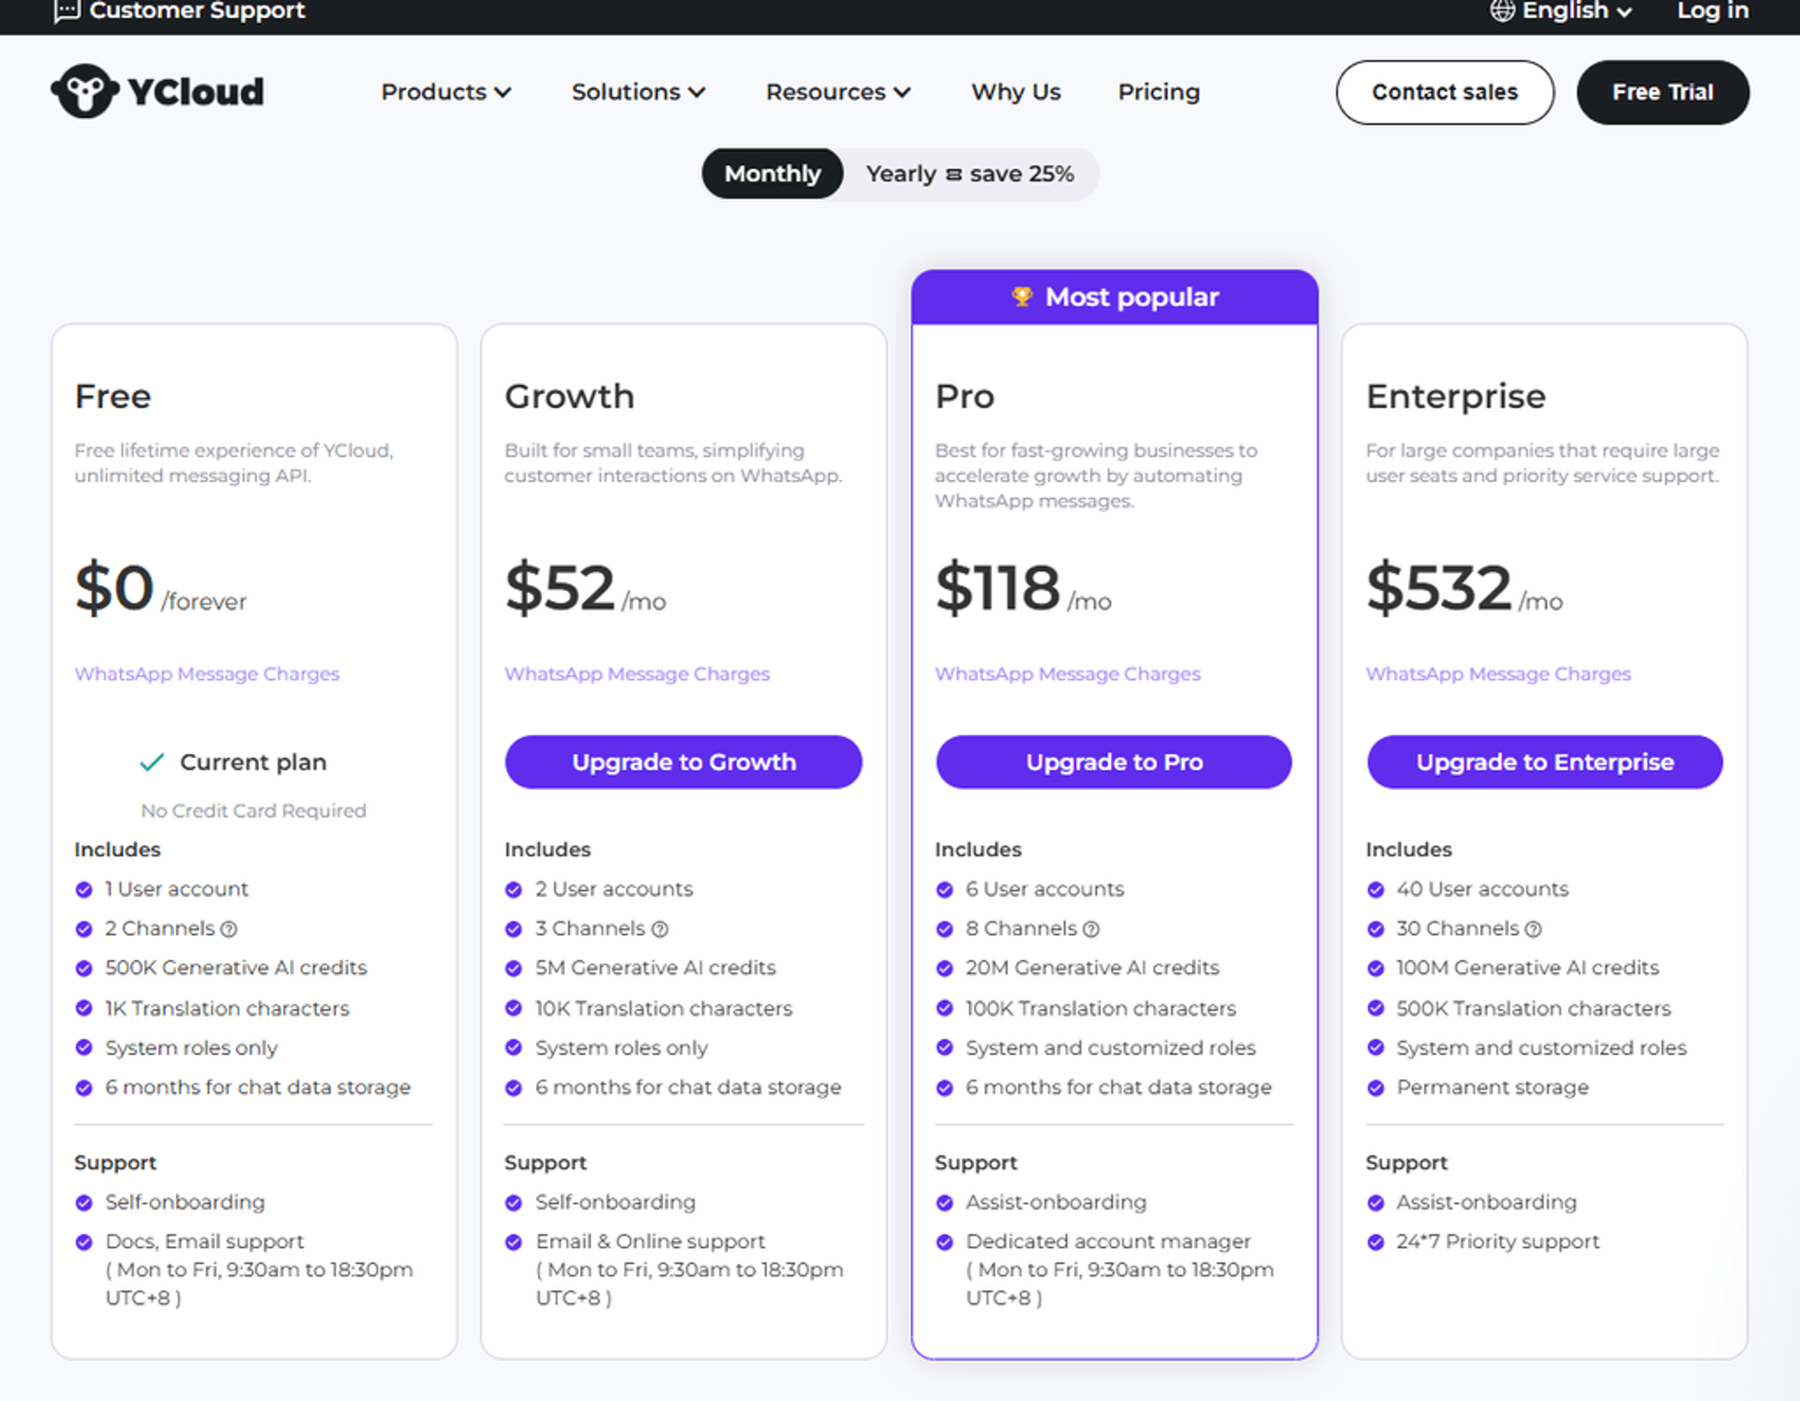
Task: Open WhatsApp Message Charges under Pro plan
Action: tap(1067, 674)
